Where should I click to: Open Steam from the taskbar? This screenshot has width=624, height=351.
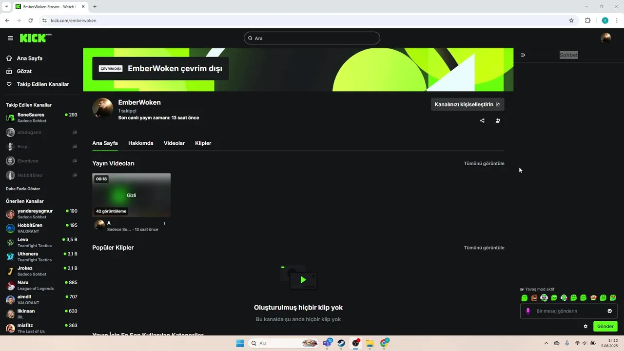pyautogui.click(x=341, y=343)
